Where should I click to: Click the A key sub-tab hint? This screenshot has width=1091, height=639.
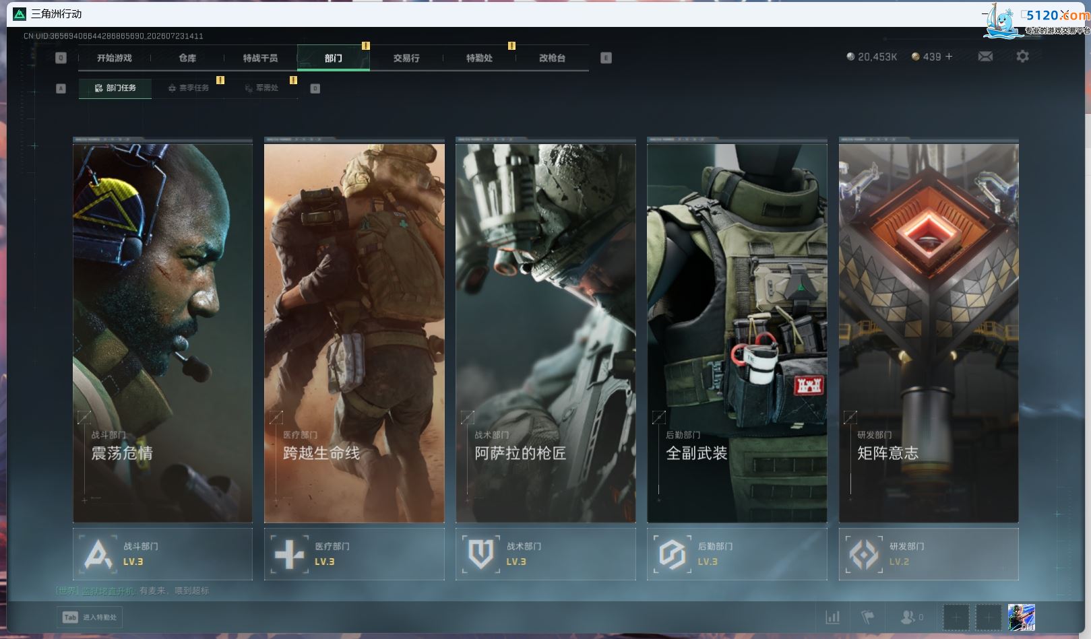pos(61,88)
